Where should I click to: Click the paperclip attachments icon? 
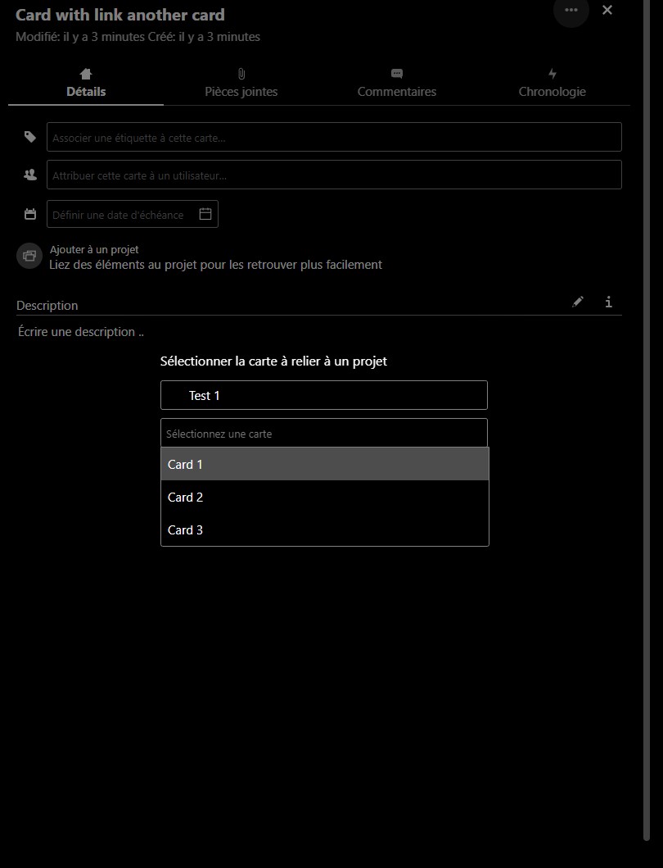(x=241, y=74)
